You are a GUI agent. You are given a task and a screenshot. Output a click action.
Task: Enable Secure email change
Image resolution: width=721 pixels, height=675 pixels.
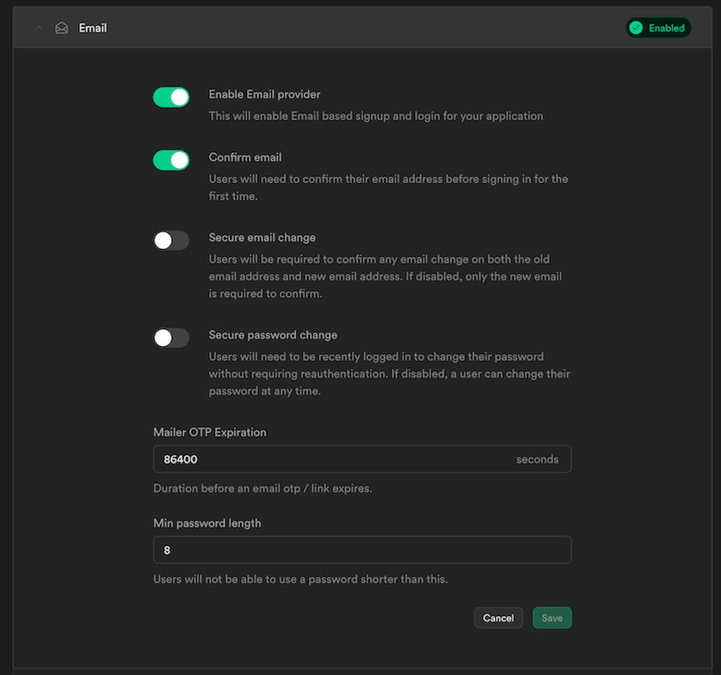tap(171, 240)
